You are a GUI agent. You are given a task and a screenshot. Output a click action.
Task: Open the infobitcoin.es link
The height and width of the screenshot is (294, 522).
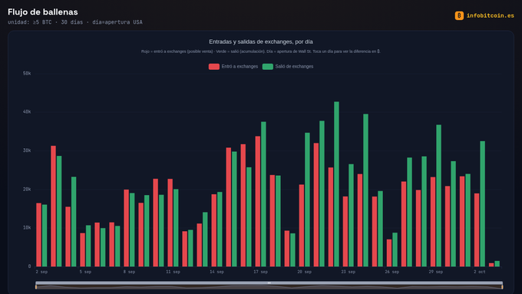tap(490, 15)
